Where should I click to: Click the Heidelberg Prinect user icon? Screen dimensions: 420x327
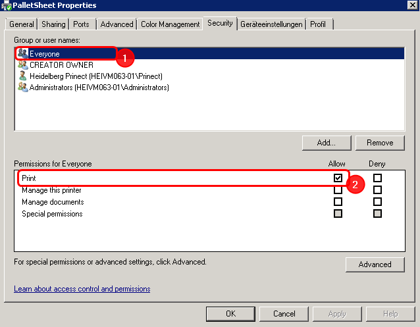pyautogui.click(x=23, y=76)
